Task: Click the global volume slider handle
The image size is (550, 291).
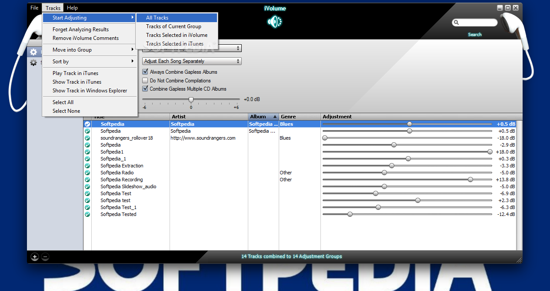Action: pyautogui.click(x=191, y=99)
